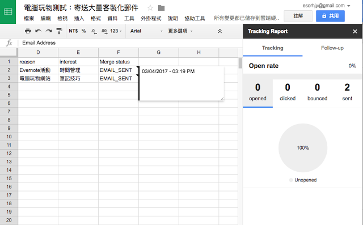This screenshot has height=225, width=363.
Task: Switch to the Follow-up tab
Action: click(x=332, y=48)
